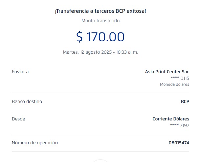Click the "Número de operación" label

[x=35, y=143]
